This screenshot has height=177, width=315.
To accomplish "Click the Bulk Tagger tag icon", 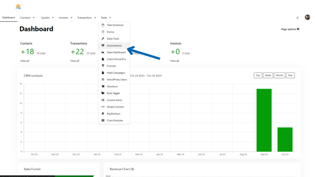I will pyautogui.click(x=103, y=93).
